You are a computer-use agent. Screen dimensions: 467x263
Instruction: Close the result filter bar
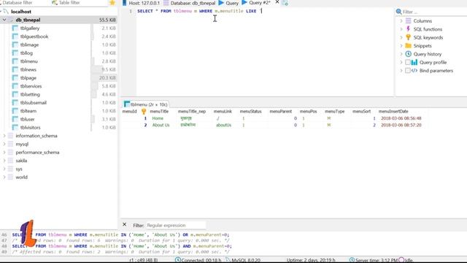click(125, 224)
